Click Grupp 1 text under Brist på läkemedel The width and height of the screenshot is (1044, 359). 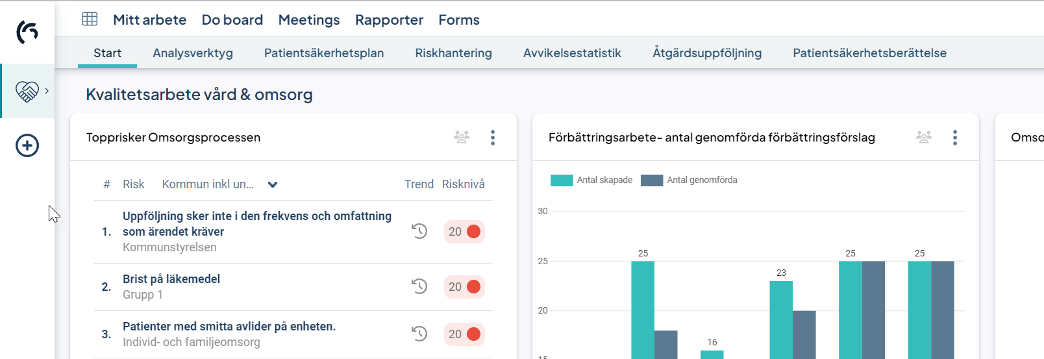[143, 295]
